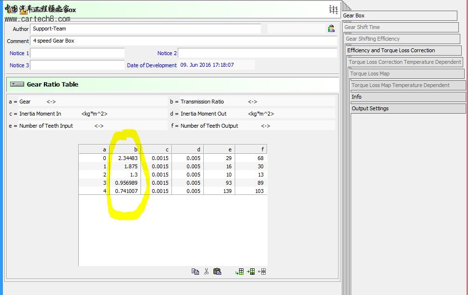Image resolution: width=468 pixels, height=295 pixels.
Task: Select teeth output cell 89
Action: click(251, 183)
